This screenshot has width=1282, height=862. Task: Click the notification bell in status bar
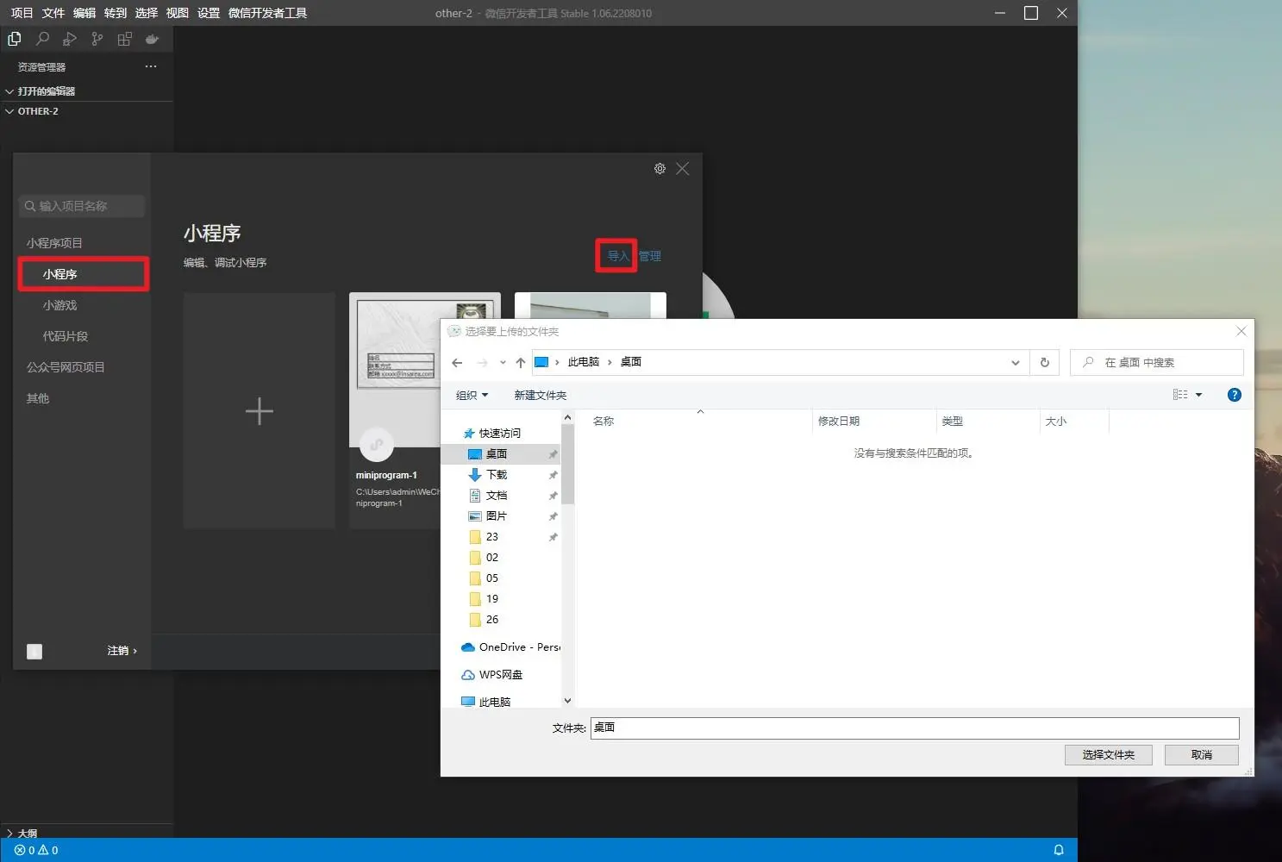click(x=1059, y=850)
